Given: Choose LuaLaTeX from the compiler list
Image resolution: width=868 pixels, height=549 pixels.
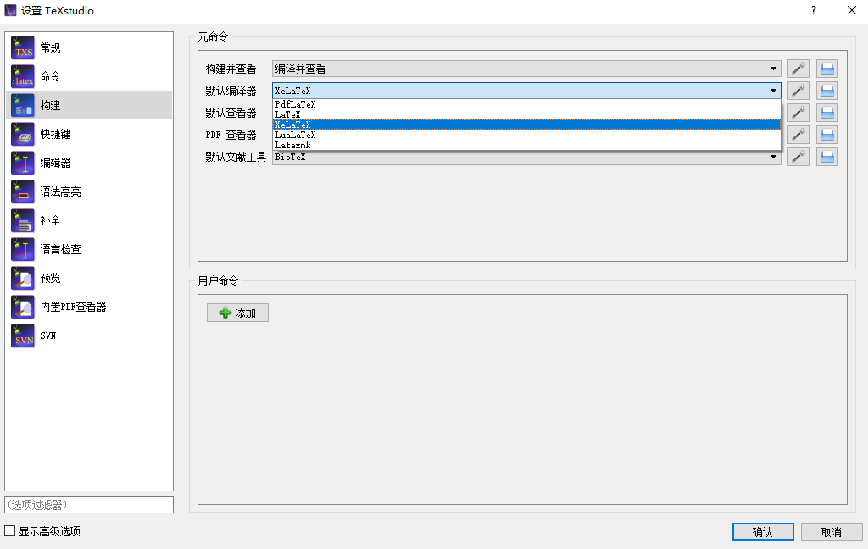Looking at the screenshot, I should coord(526,135).
